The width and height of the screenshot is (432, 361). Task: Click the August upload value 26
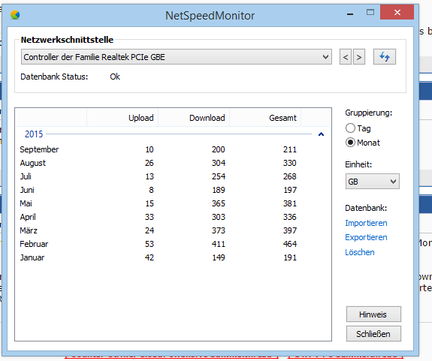[150, 163]
